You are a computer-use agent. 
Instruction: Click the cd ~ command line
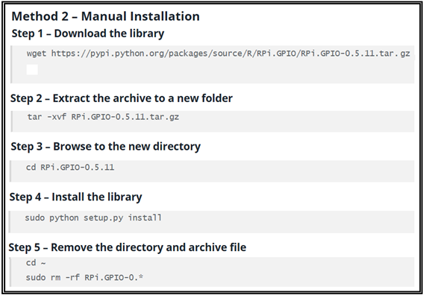[x=36, y=263]
